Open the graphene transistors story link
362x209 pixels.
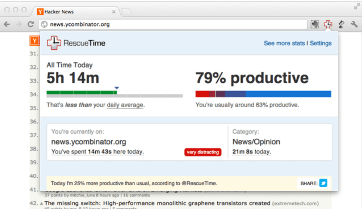click(x=157, y=203)
